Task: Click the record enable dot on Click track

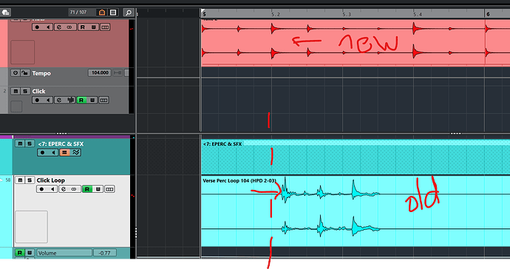Action: click(37, 100)
